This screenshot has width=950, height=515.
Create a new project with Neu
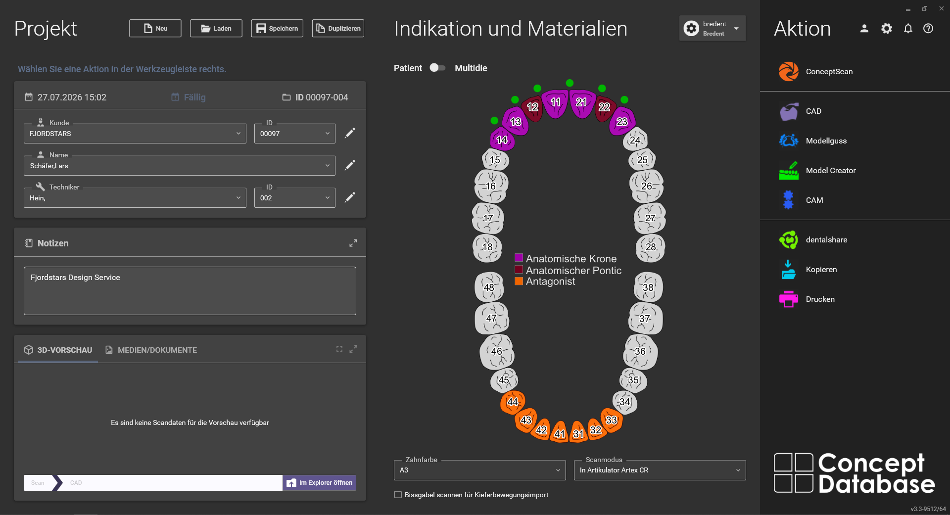point(155,28)
